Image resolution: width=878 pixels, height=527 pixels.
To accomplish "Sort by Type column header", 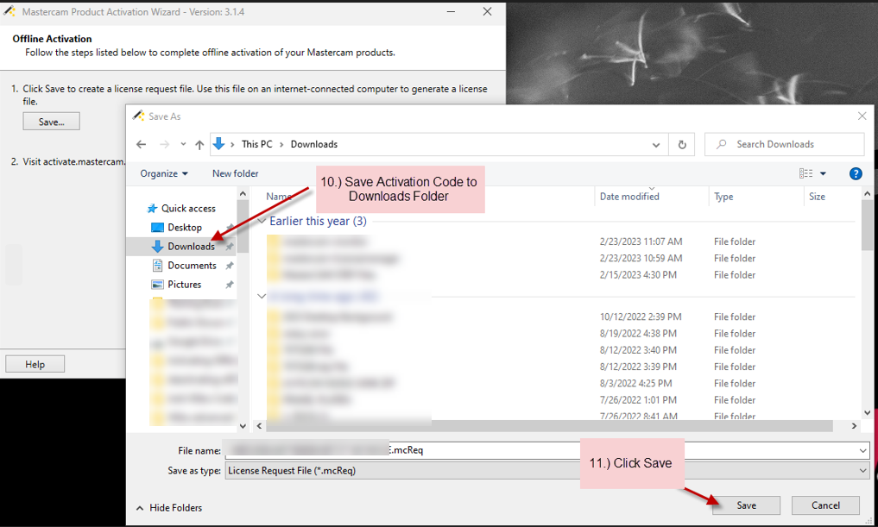I will (x=723, y=197).
